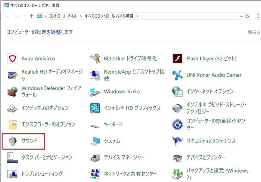Click the Windows Defender ファイアウォール link
This screenshot has width=261, height=182.
(51, 92)
